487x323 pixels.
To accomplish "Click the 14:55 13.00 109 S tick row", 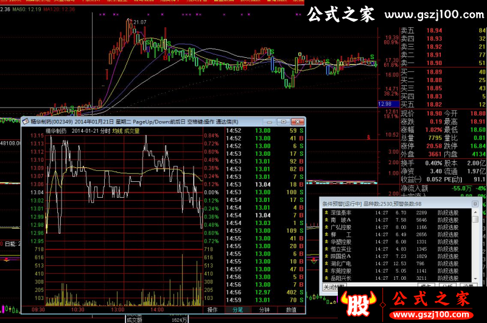I will click(x=265, y=231).
